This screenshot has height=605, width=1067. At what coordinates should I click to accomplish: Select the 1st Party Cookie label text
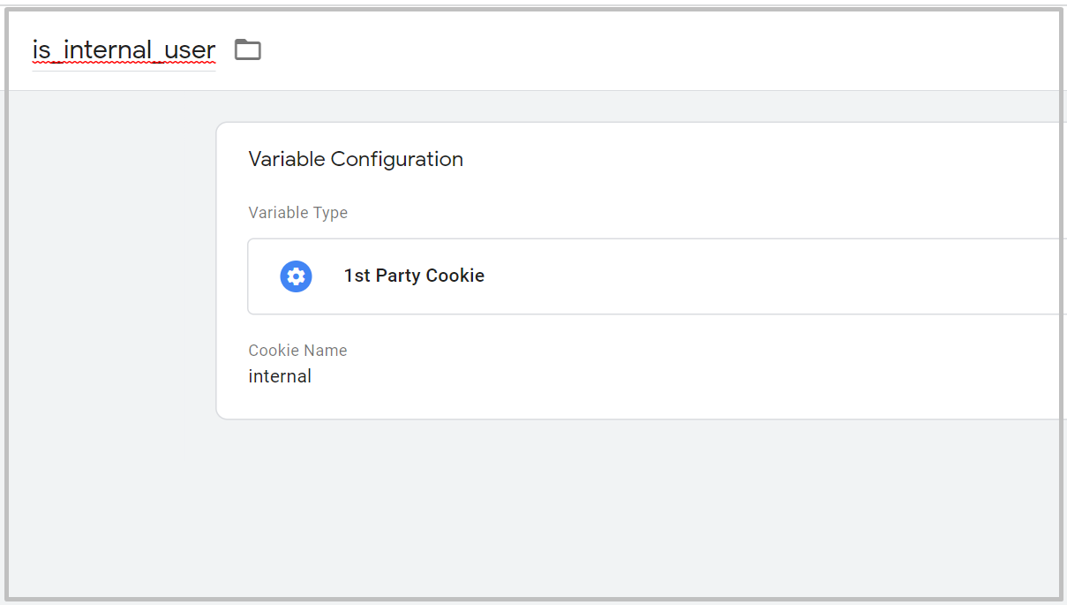pyautogui.click(x=414, y=276)
